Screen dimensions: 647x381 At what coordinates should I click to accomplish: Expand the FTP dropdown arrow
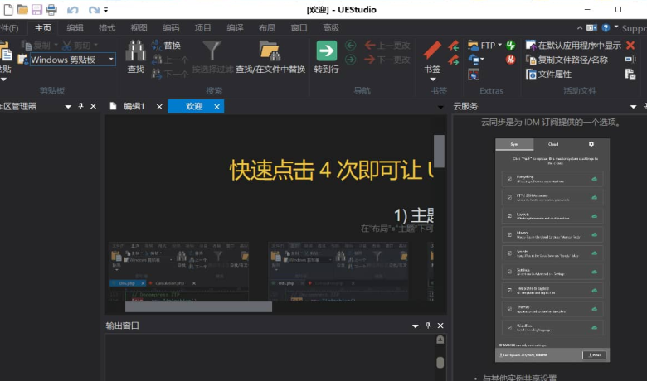pyautogui.click(x=499, y=45)
